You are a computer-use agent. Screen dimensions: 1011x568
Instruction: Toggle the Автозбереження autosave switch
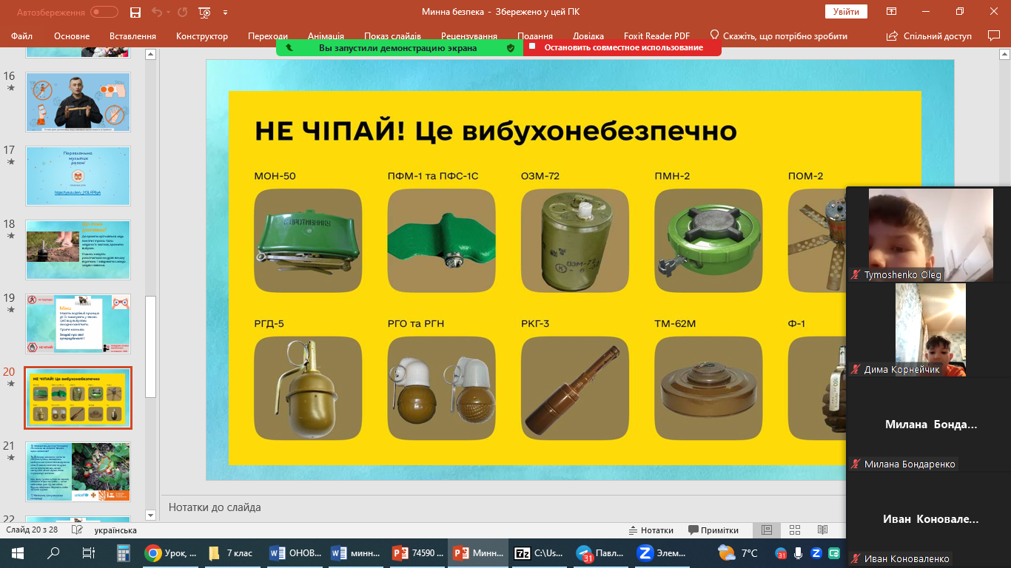point(104,12)
